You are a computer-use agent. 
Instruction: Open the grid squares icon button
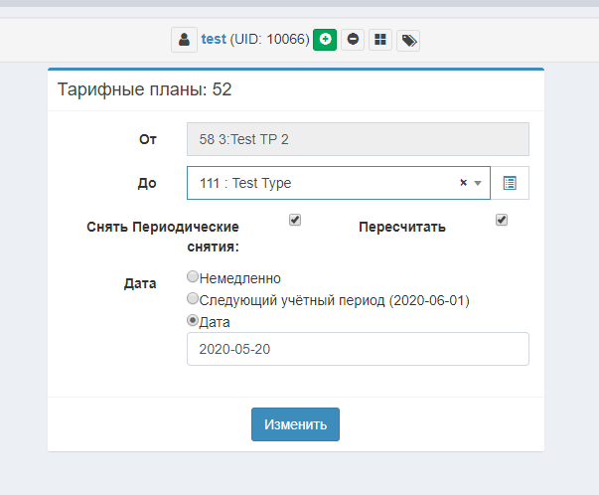380,40
